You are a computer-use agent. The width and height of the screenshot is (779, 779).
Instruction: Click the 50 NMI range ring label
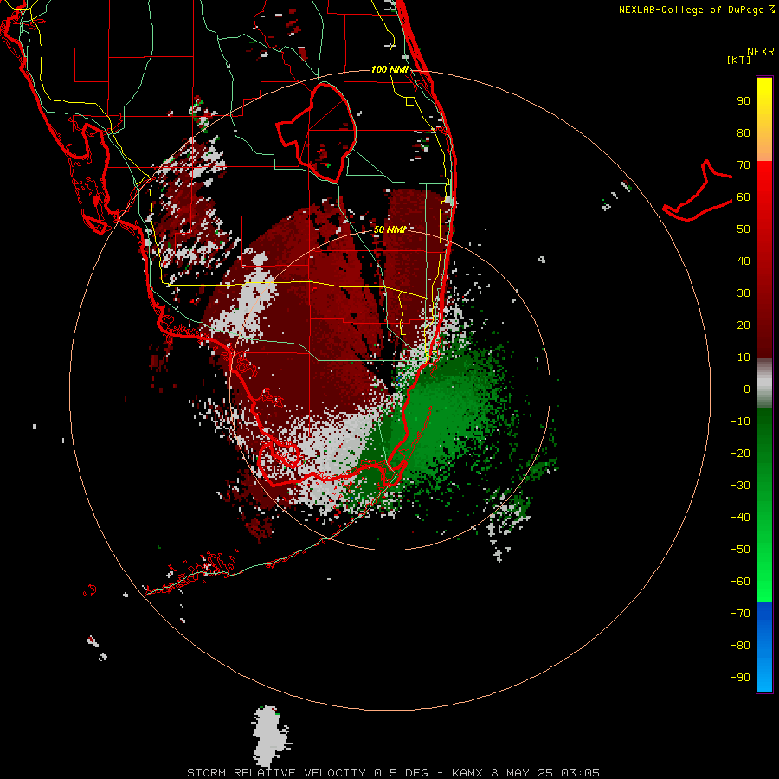point(389,229)
